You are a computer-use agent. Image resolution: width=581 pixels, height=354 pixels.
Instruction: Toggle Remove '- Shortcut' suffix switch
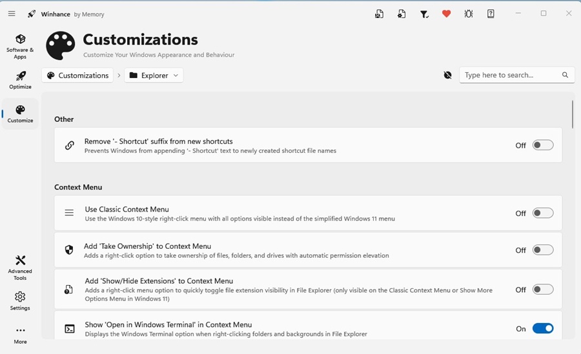point(542,145)
